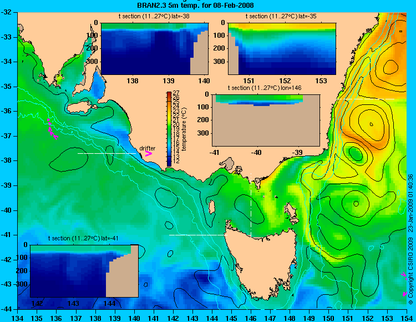
Task: Click the "-44" latitude label on main axis
Action: (x=7, y=309)
